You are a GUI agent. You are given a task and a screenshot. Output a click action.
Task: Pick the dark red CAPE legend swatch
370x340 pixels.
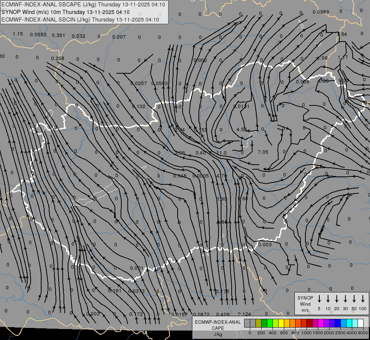tap(310, 323)
